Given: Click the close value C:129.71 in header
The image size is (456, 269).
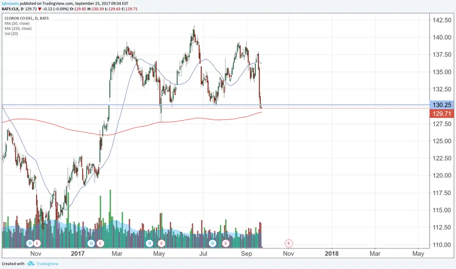Looking at the screenshot, I should click(130, 9).
